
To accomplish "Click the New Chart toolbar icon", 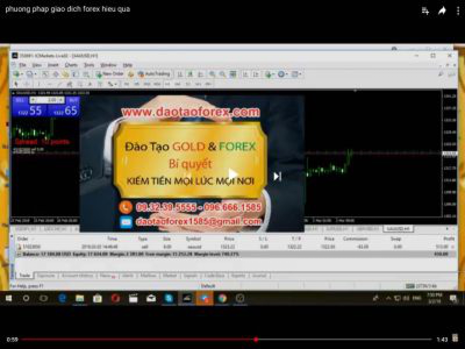I will pyautogui.click(x=16, y=74).
